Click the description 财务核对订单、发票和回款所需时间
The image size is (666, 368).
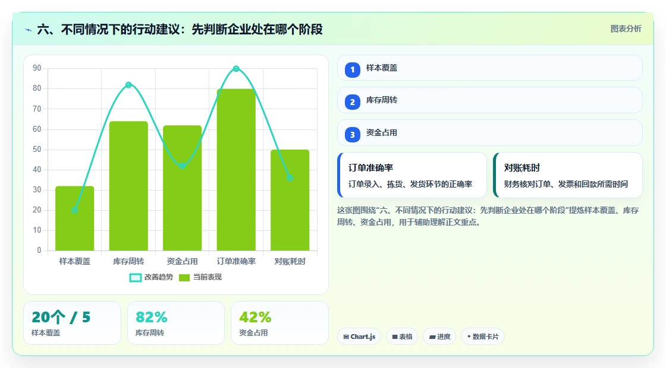566,184
